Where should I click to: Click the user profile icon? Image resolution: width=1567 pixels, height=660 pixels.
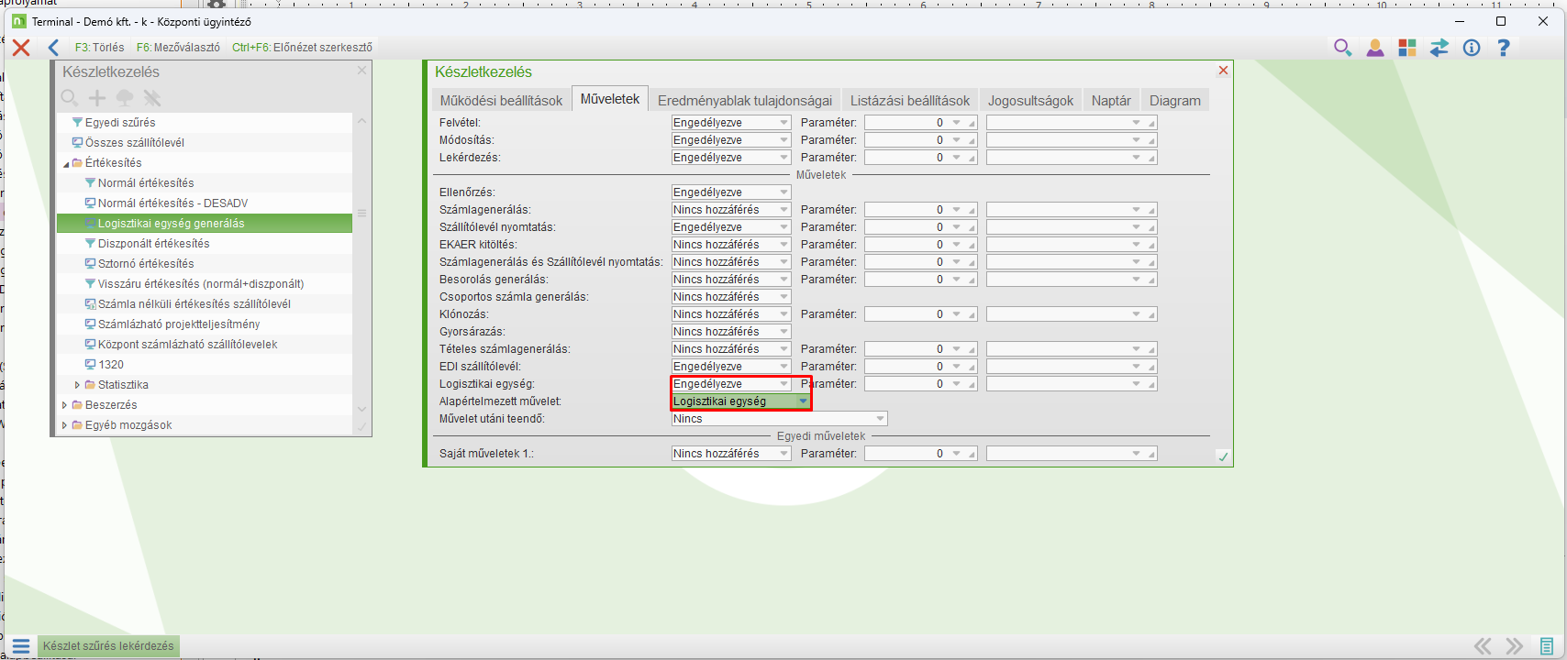coord(1374,48)
